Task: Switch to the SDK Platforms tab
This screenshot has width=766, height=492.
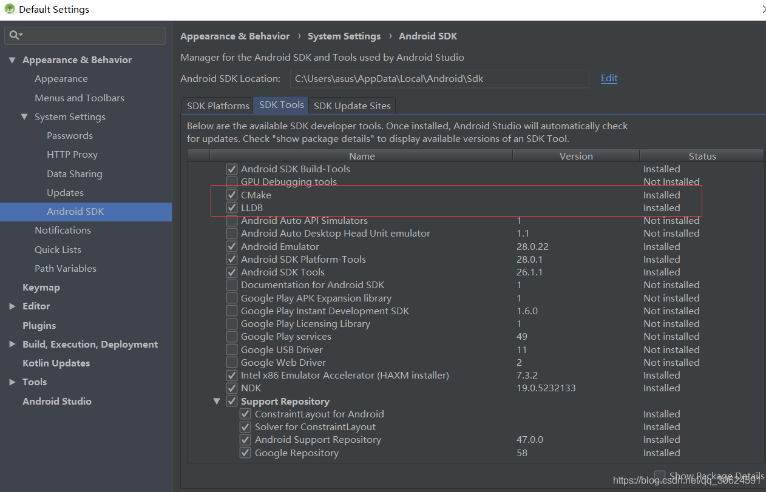Action: coord(218,106)
